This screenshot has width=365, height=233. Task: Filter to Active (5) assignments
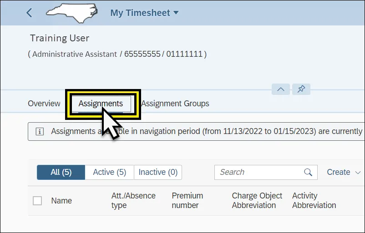click(109, 172)
